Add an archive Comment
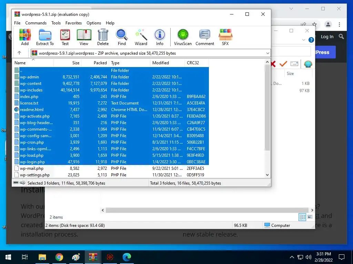353x264 pixels. [205, 37]
